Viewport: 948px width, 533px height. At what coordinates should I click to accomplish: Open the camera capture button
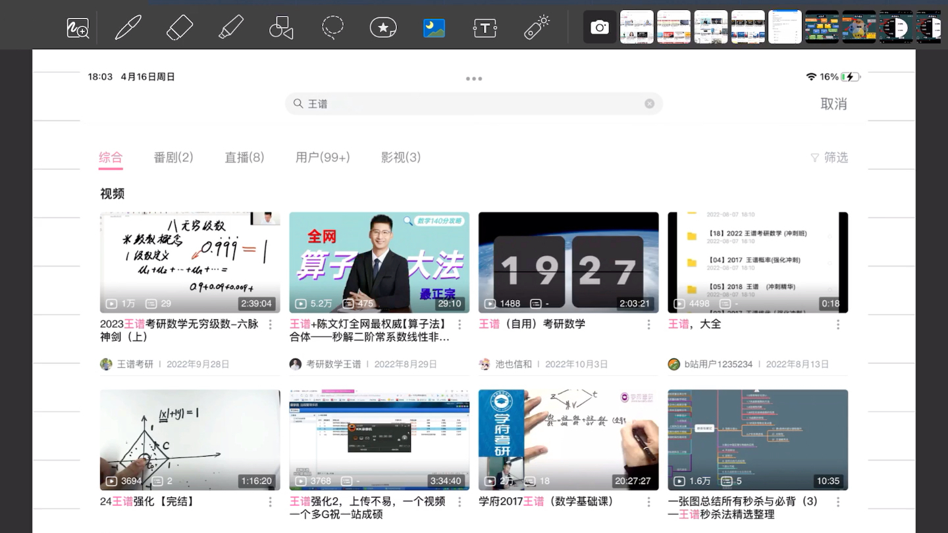click(600, 27)
